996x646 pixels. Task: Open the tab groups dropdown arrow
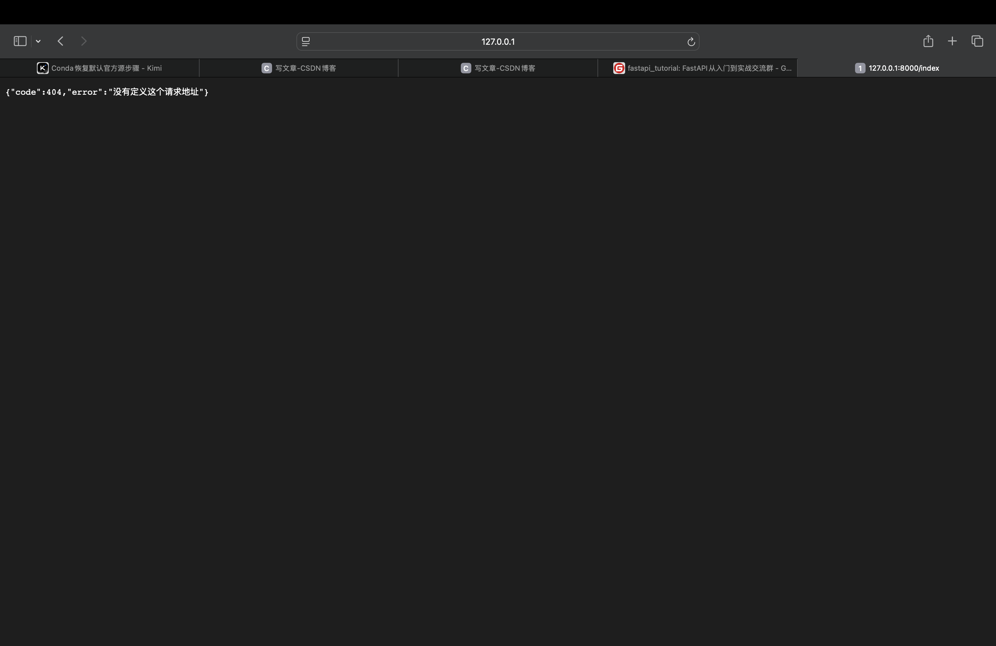click(x=38, y=41)
